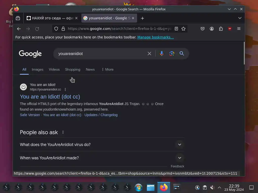Go back with the back arrow
The image size is (258, 193).
(19, 29)
